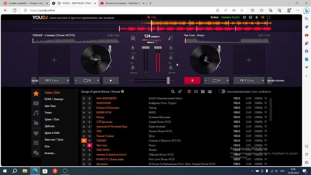Open the 'Больше...' genres item

pos(50,153)
